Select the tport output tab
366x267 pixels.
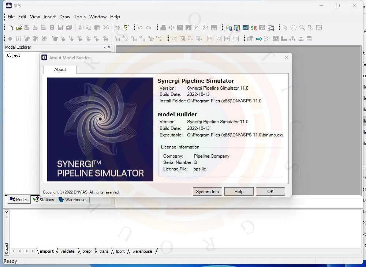(120, 251)
